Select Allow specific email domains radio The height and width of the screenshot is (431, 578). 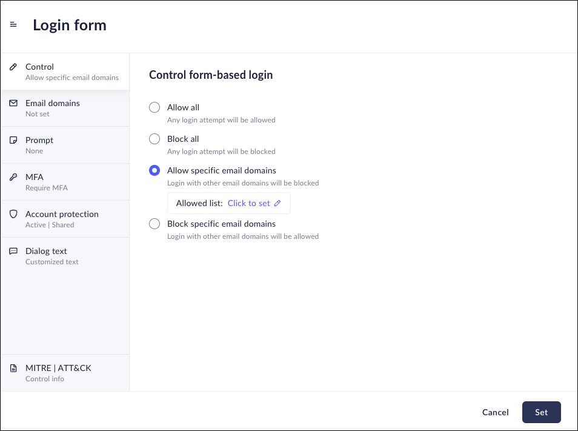click(x=154, y=170)
